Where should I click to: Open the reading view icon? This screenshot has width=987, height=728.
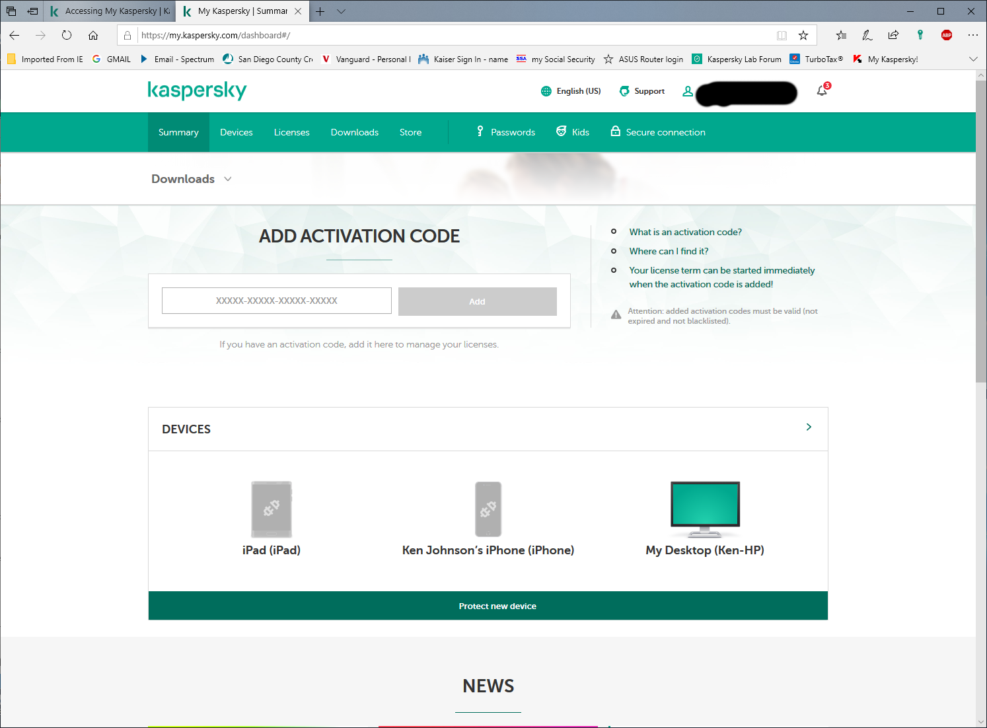(x=782, y=35)
